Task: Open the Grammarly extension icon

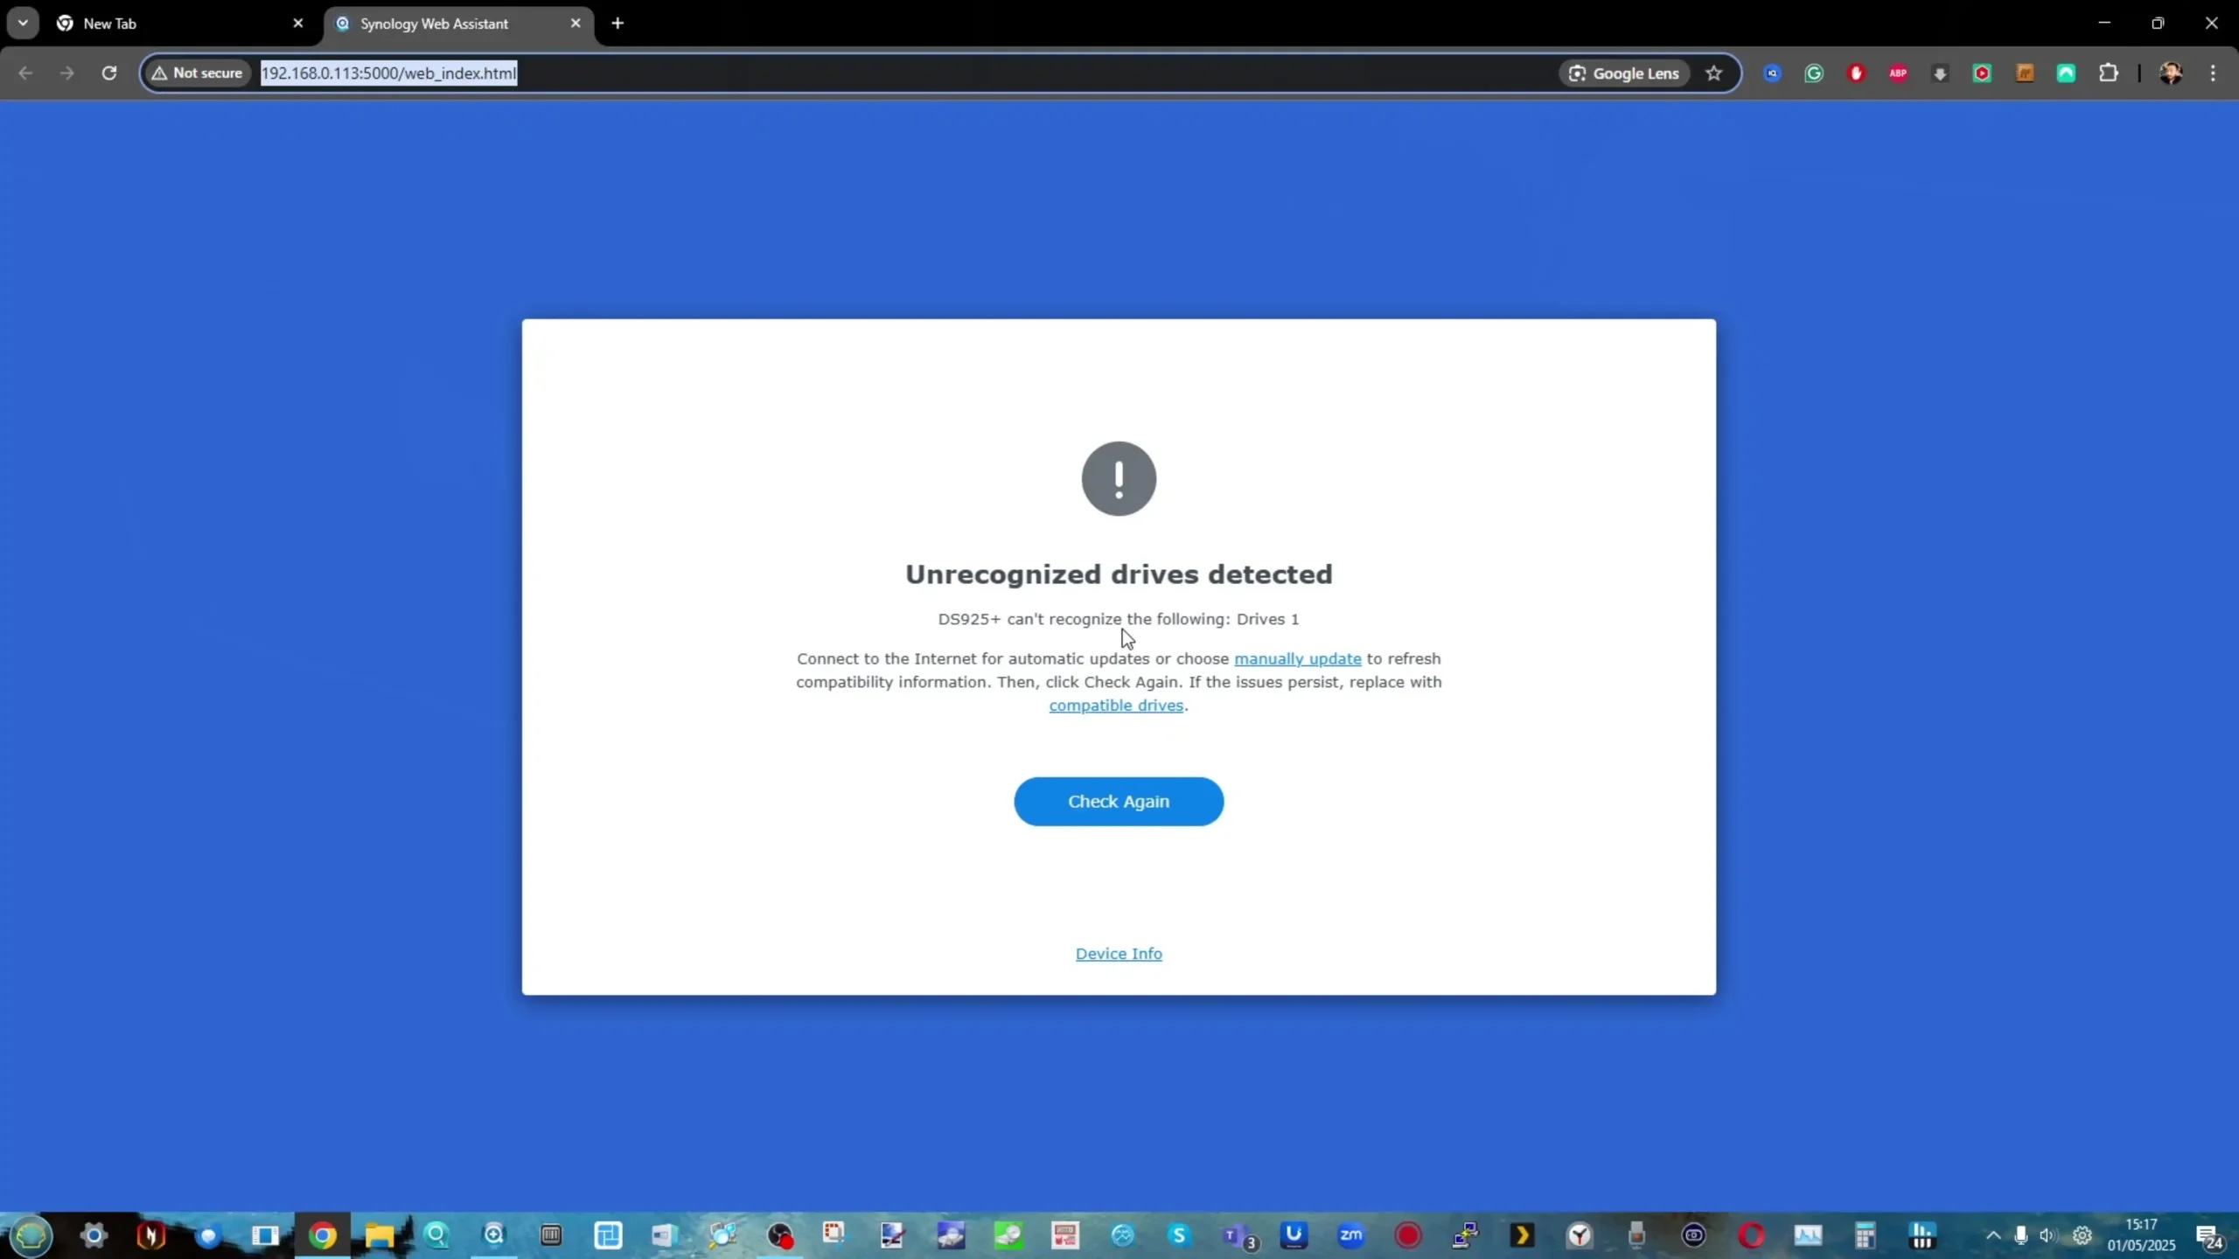Action: [1813, 73]
